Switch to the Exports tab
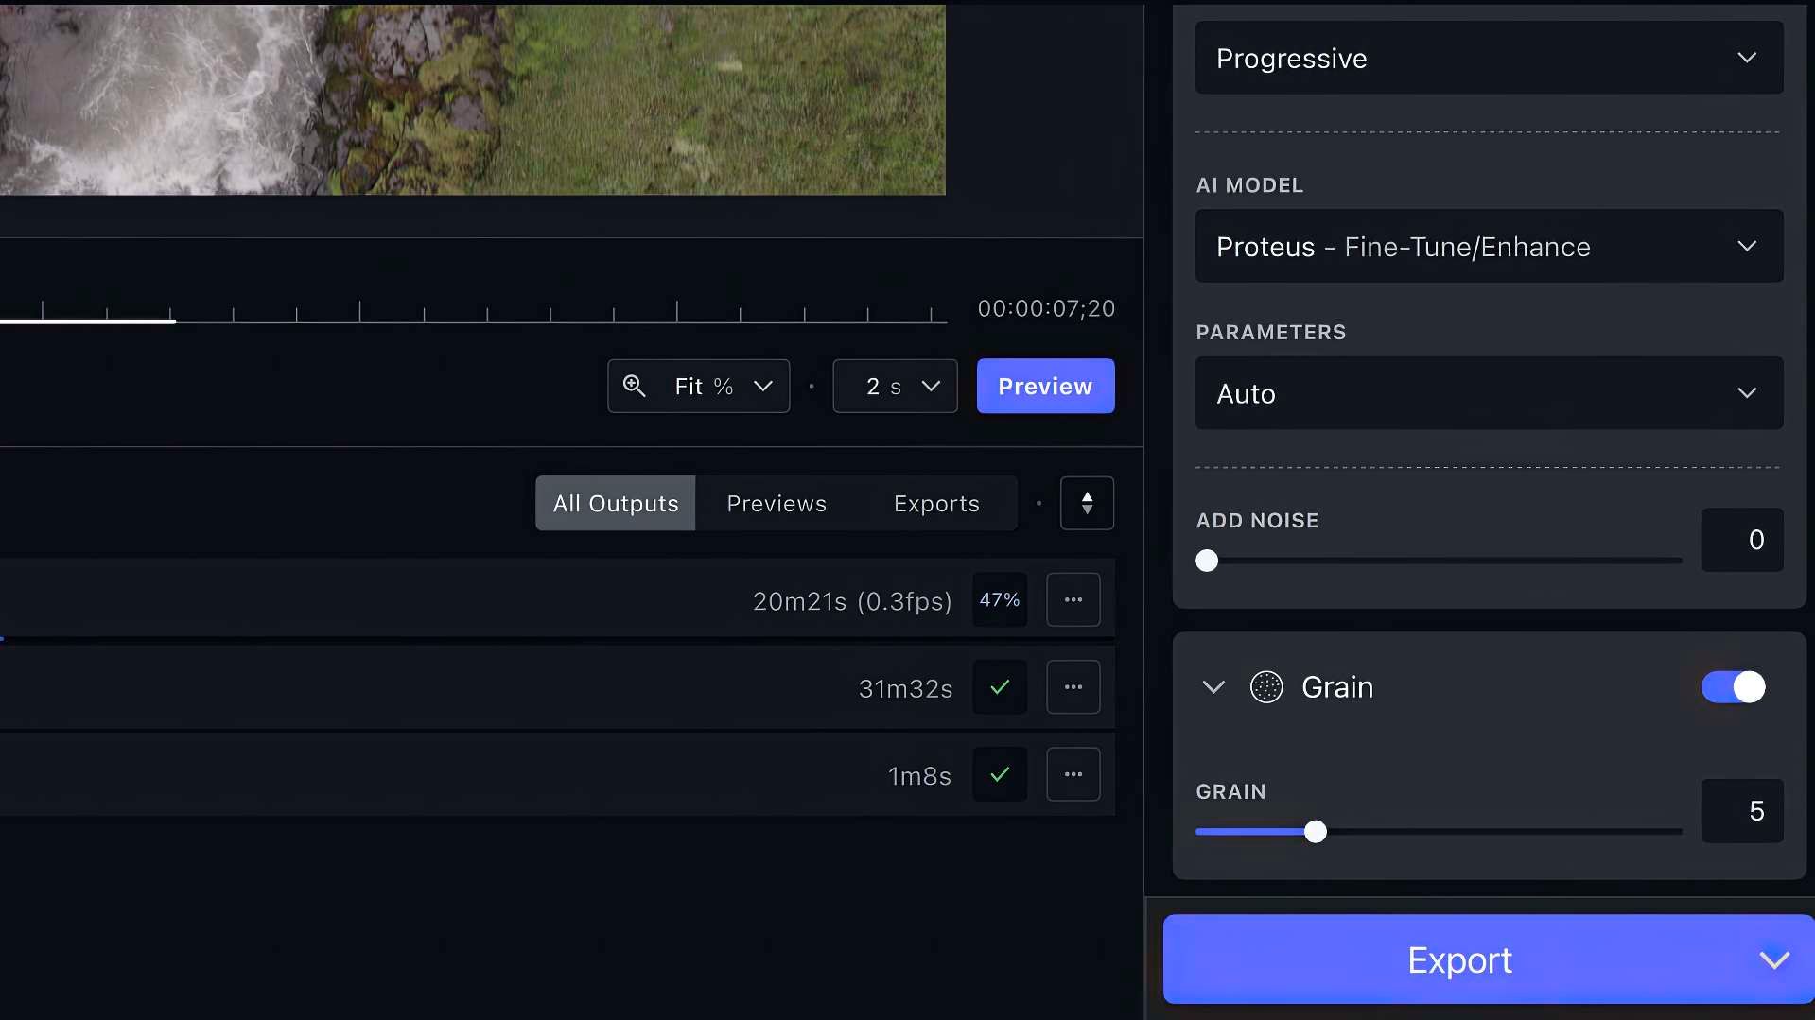Screen dimensions: 1815x1020 coord(935,503)
